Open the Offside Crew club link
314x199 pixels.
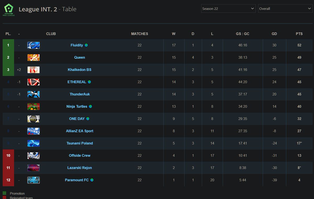tap(80, 156)
